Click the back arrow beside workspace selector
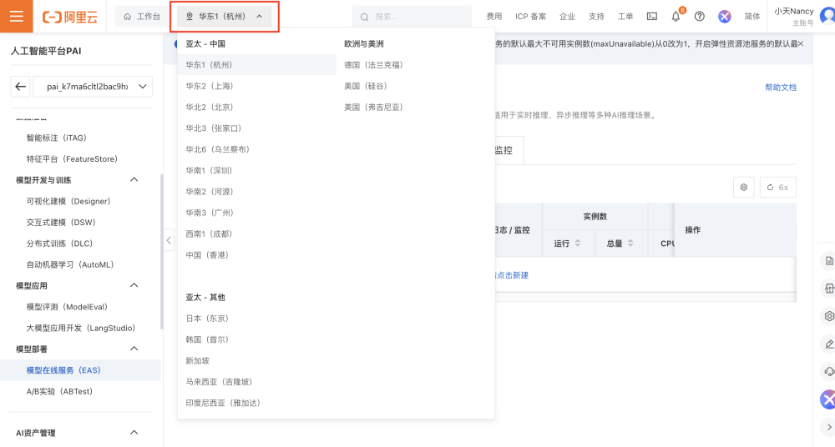Image resolution: width=835 pixels, height=447 pixels. click(x=21, y=86)
